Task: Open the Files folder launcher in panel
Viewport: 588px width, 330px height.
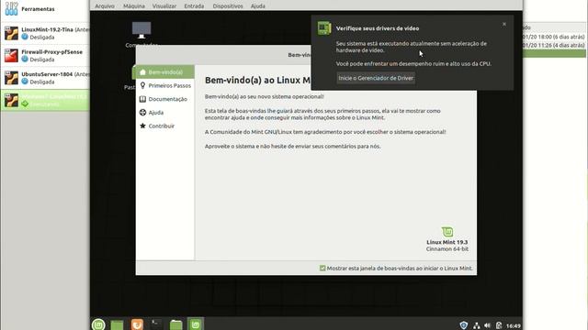Action: 175,324
